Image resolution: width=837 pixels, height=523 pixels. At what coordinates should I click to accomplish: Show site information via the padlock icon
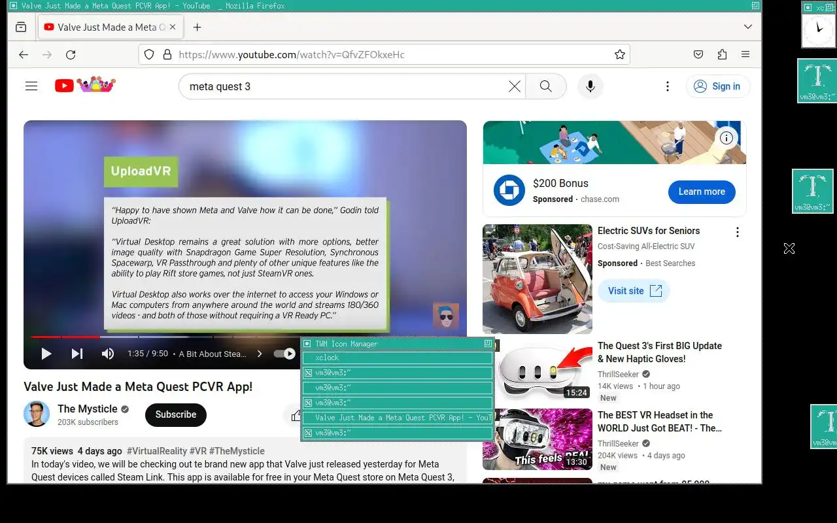pyautogui.click(x=167, y=54)
